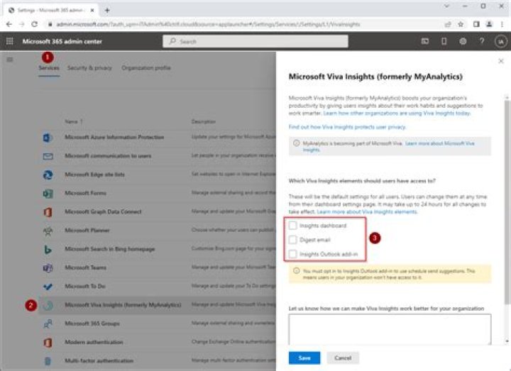Image resolution: width=511 pixels, height=371 pixels.
Task: Click the Description column header
Action: tap(204, 121)
